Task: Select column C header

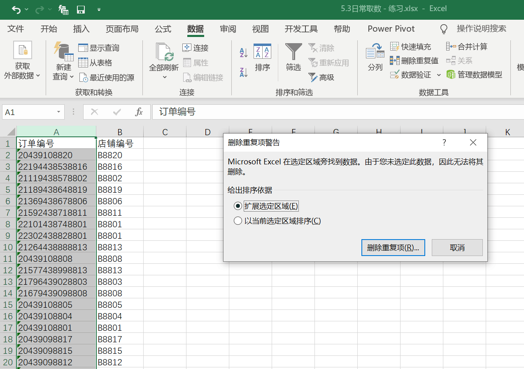Action: (165, 132)
